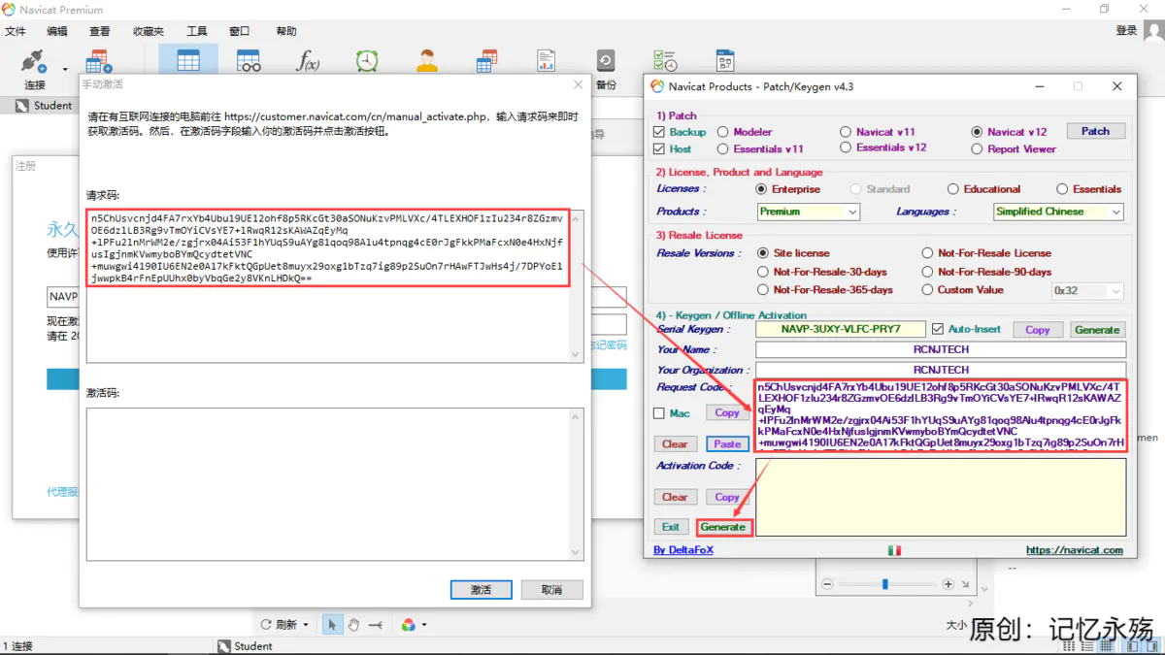Toggle the Auto-Insert checkbox
Viewport: 1165px width, 655px height.
(x=937, y=329)
